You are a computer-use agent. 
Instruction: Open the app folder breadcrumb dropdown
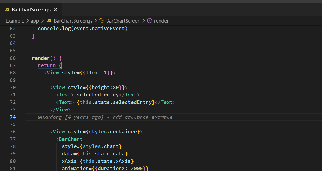35,21
